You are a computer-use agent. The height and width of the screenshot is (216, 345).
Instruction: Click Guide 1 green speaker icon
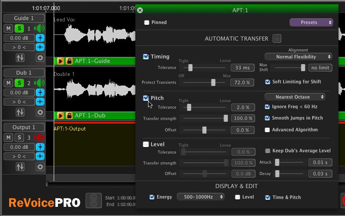pyautogui.click(x=39, y=28)
